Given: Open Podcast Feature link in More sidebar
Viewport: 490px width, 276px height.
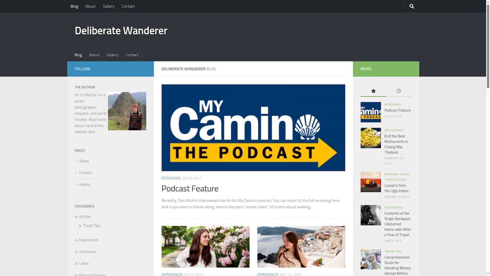Looking at the screenshot, I should 397,110.
